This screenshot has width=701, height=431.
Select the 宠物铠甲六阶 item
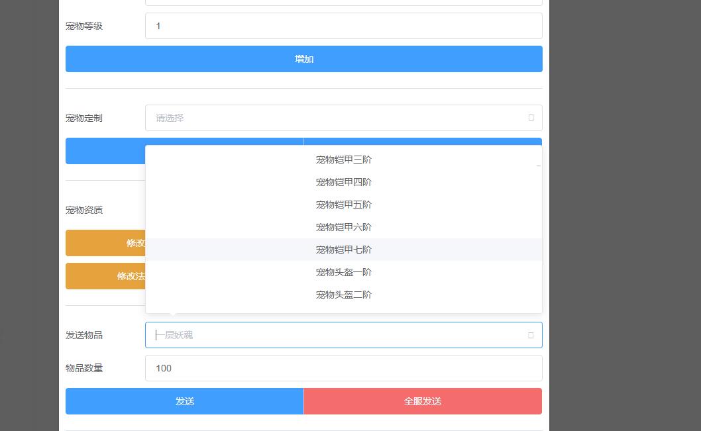point(343,227)
